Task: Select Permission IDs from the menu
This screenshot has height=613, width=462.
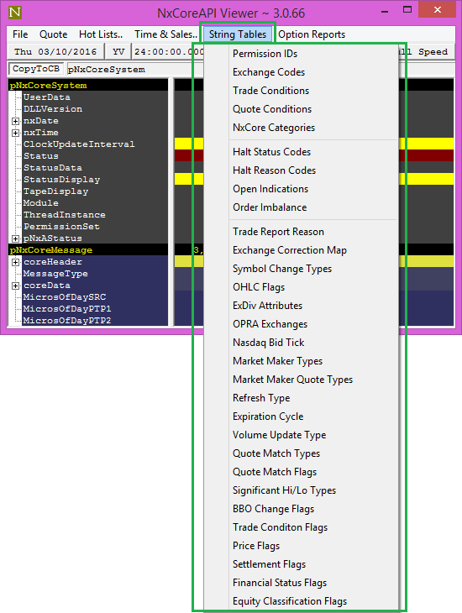Action: click(265, 54)
